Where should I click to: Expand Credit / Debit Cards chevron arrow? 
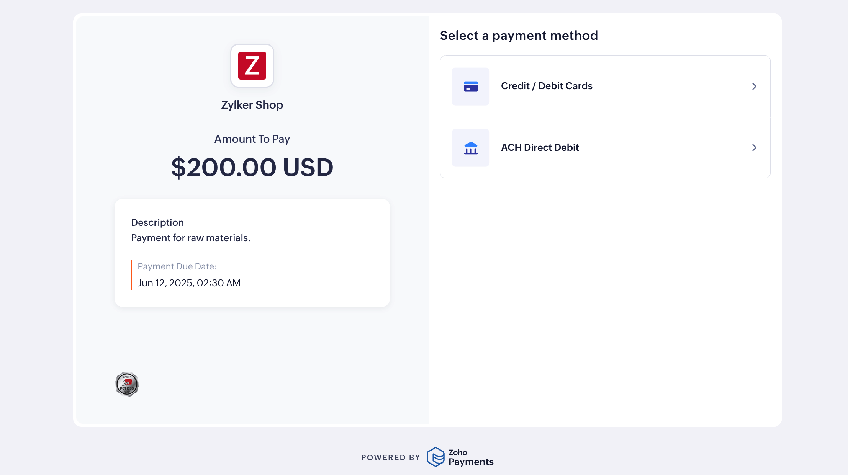(754, 87)
